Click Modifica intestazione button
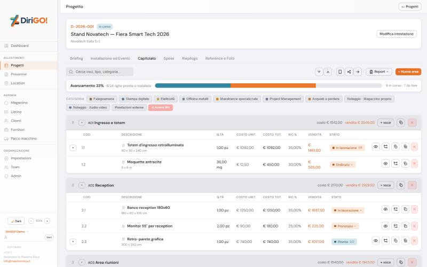 click(396, 34)
